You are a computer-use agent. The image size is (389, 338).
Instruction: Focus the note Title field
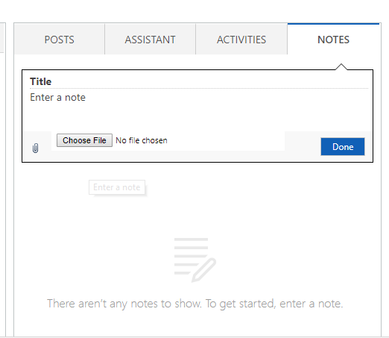(199, 81)
